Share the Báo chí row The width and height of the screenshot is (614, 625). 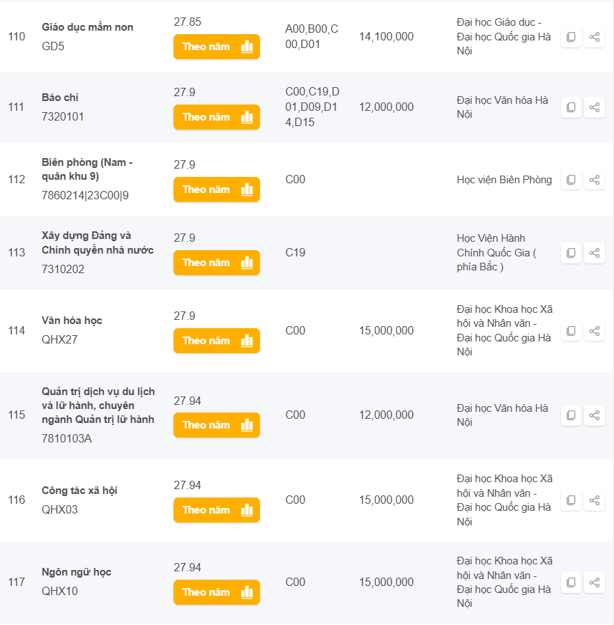pos(594,107)
